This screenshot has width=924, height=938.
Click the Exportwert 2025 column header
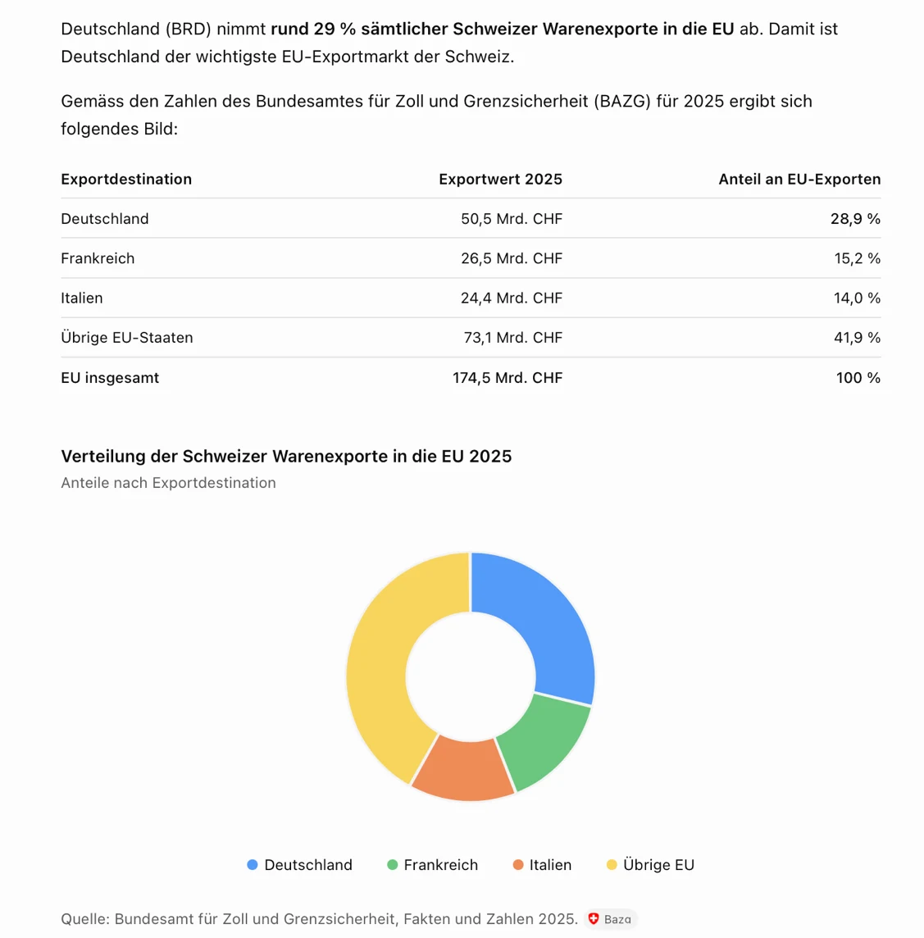[x=501, y=180]
